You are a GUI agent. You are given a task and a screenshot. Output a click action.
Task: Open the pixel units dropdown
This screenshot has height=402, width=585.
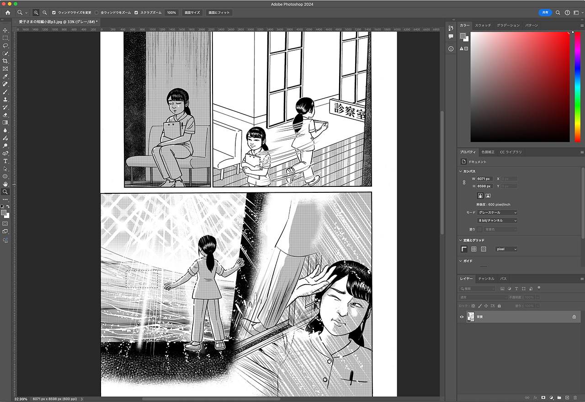tap(506, 249)
